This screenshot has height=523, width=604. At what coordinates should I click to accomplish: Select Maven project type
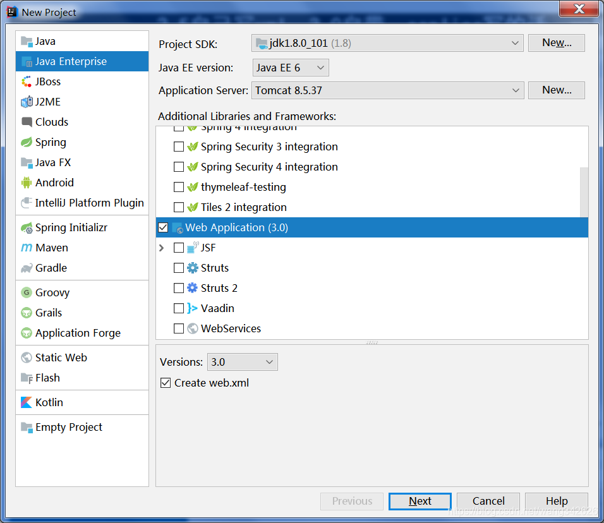tap(82, 248)
